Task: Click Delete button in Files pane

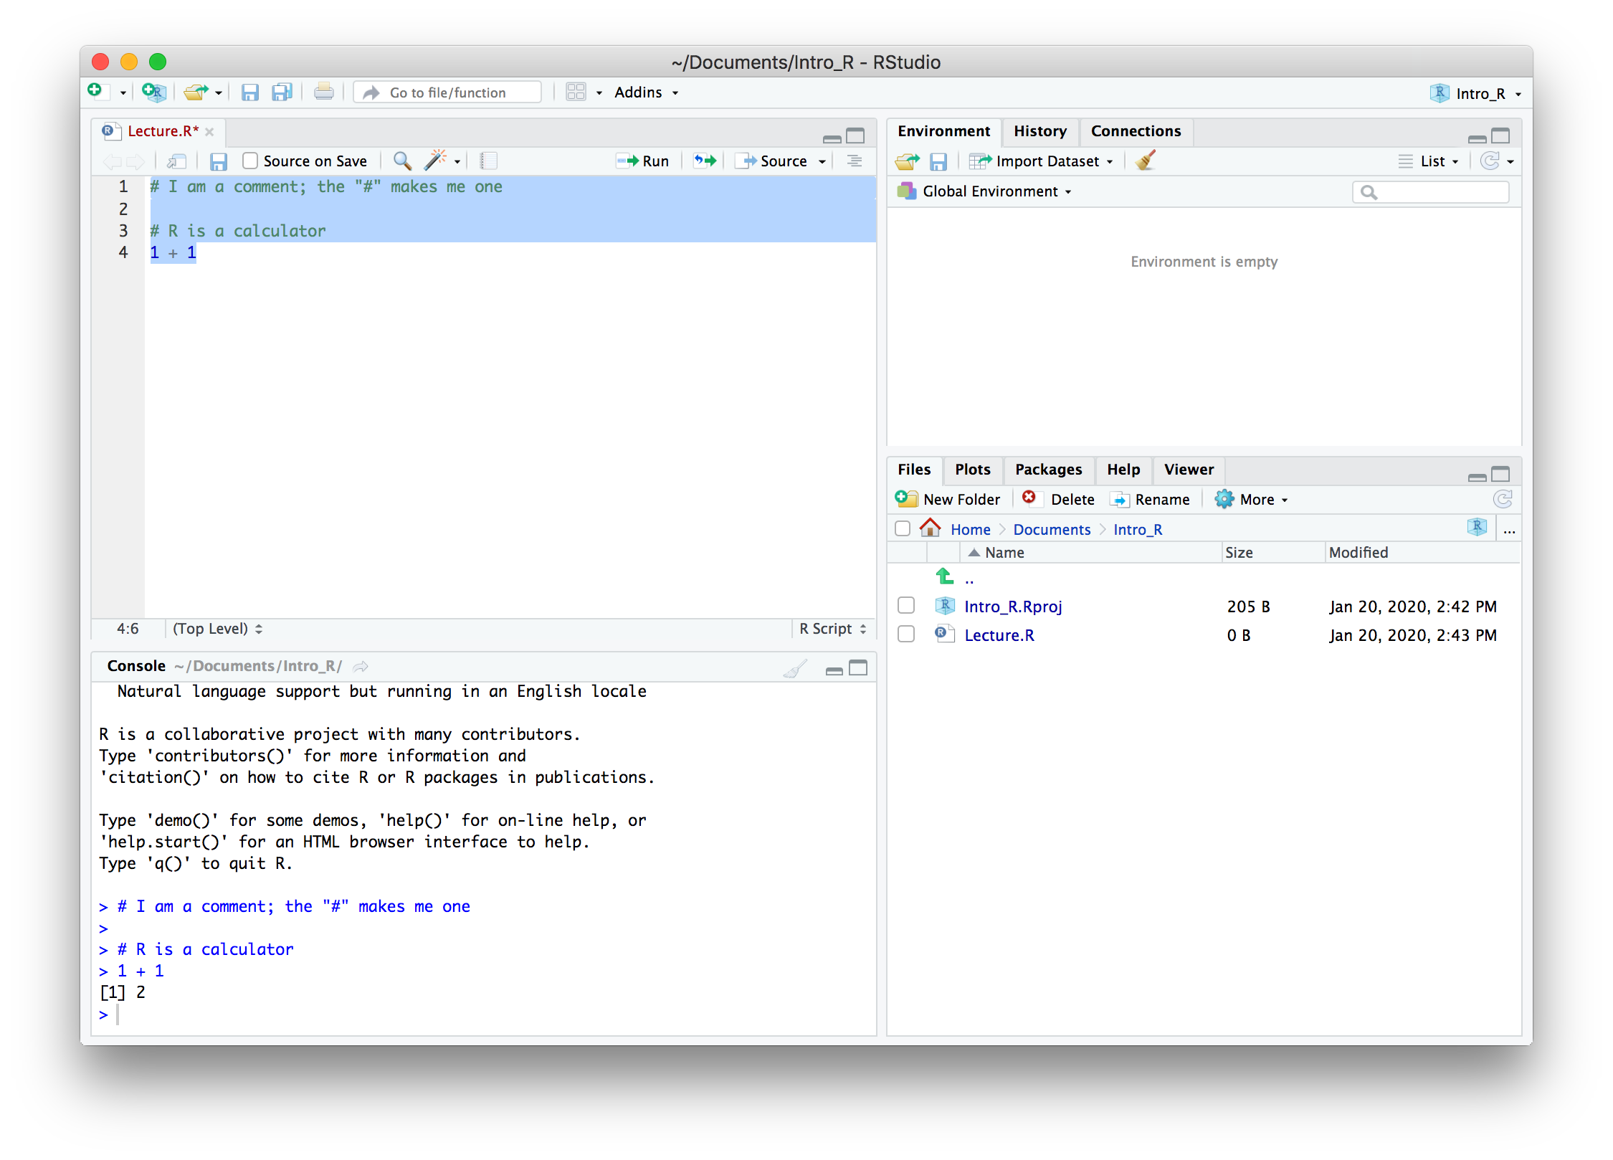Action: coord(1058,499)
